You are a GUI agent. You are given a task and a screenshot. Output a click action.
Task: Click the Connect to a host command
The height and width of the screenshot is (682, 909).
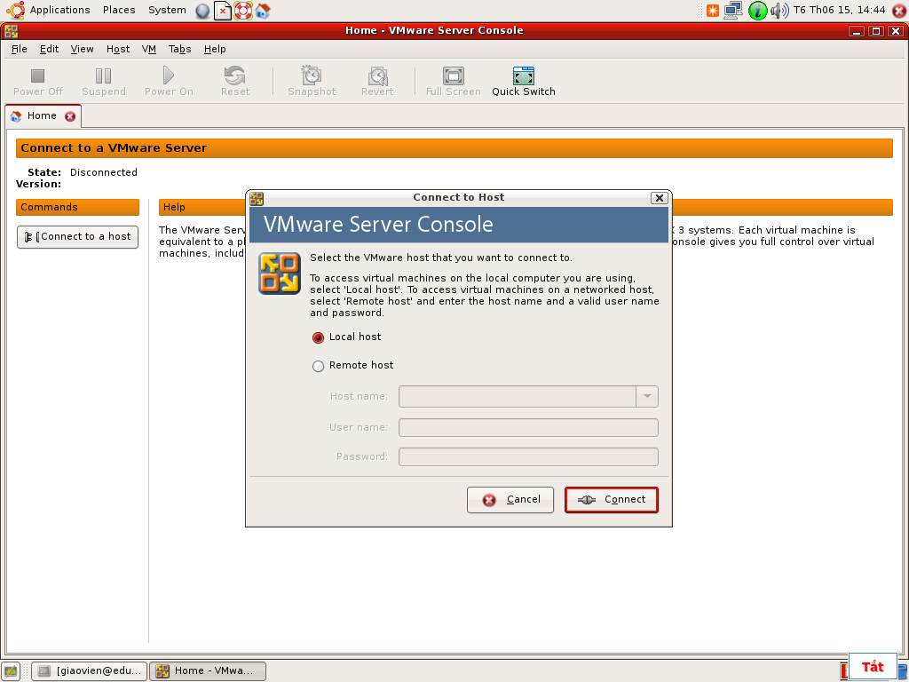(78, 237)
